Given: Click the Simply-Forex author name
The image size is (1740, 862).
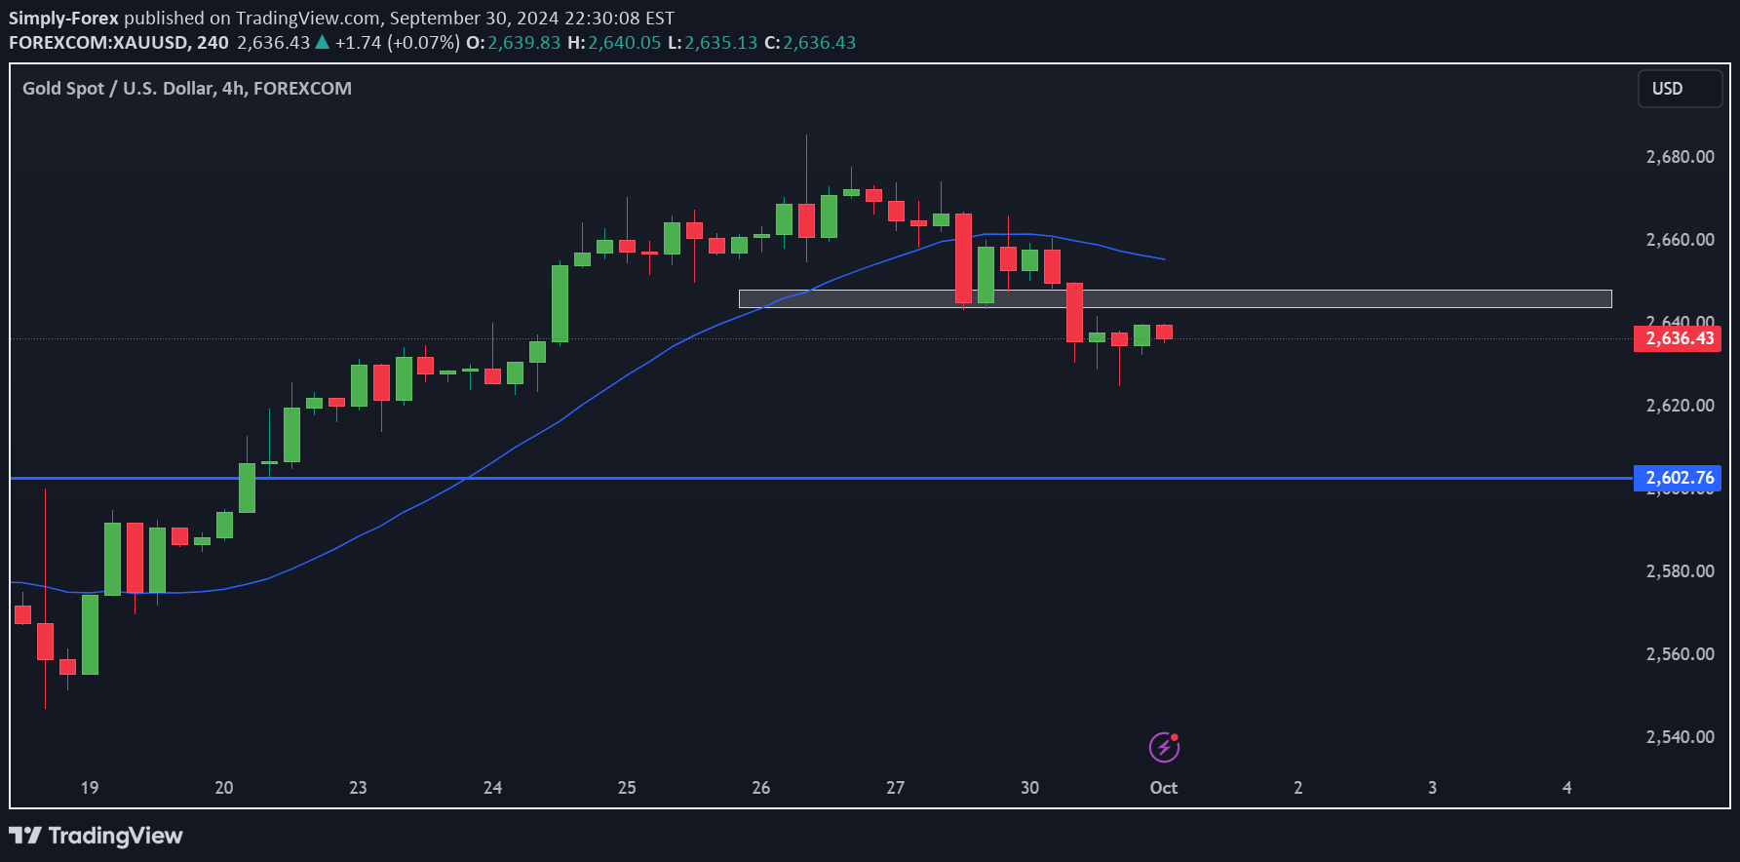Looking at the screenshot, I should (63, 18).
